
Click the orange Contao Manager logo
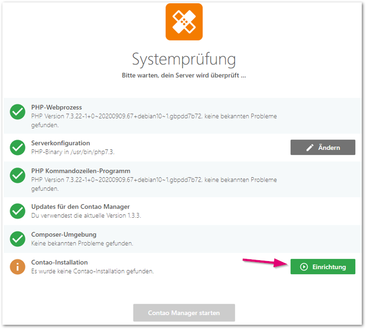[184, 22]
